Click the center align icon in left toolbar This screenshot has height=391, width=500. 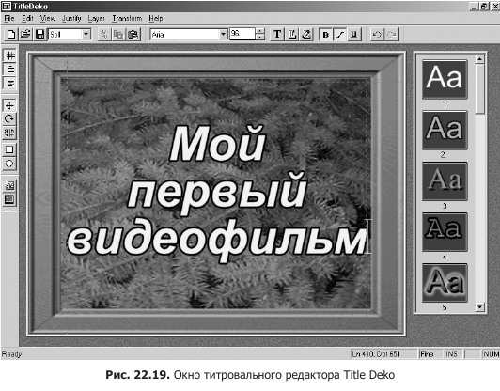pyautogui.click(x=10, y=70)
